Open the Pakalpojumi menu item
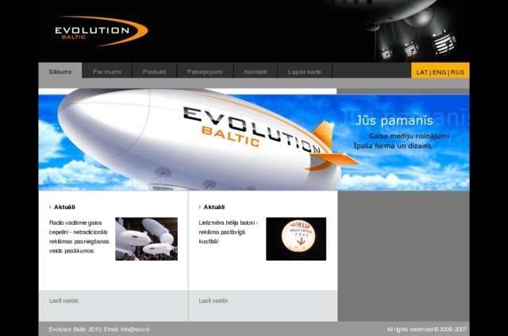508x336 pixels. click(205, 71)
